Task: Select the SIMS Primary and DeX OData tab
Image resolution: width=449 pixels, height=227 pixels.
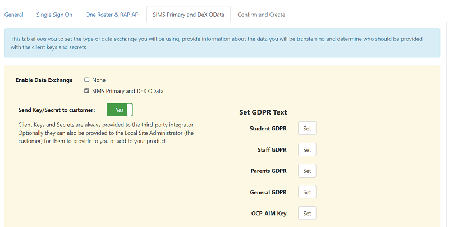Action: coord(188,15)
